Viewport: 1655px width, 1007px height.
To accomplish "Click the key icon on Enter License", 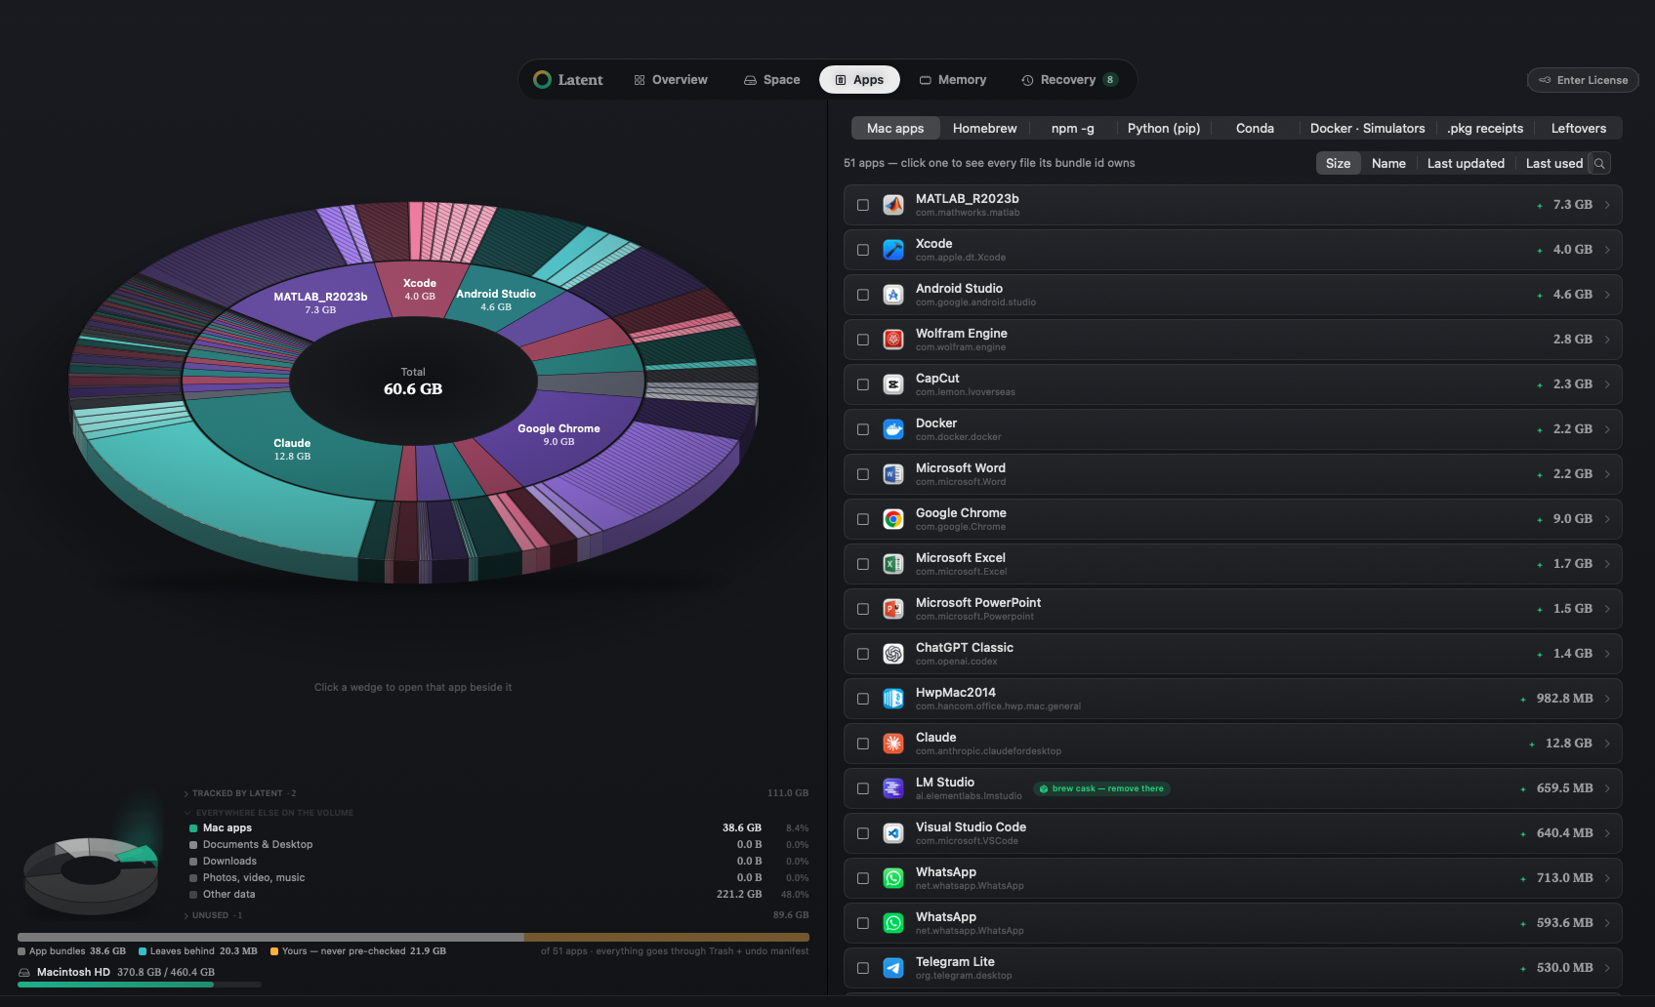I will click(1545, 80).
